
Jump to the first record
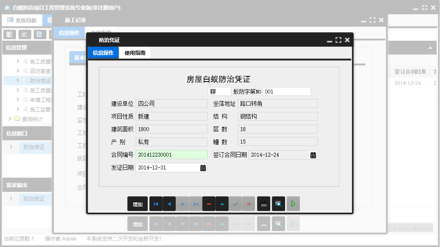pyautogui.click(x=156, y=203)
